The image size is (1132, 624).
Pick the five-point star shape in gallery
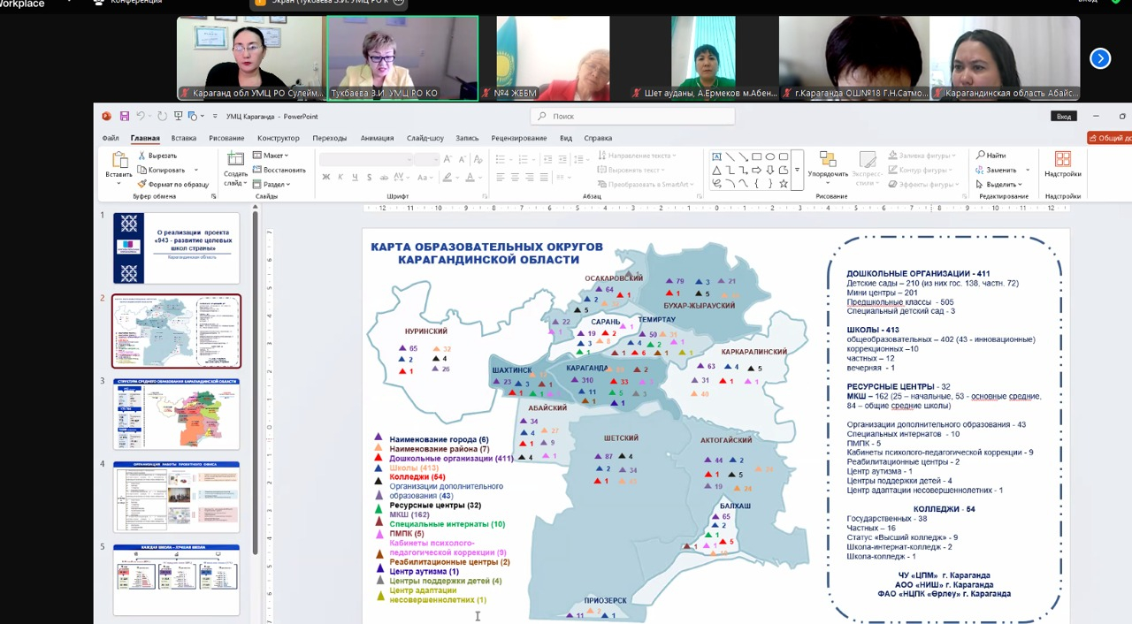point(784,183)
